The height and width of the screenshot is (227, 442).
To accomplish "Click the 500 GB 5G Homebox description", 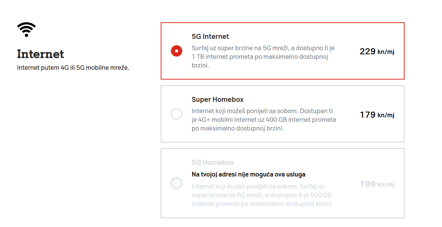I will (x=262, y=195).
